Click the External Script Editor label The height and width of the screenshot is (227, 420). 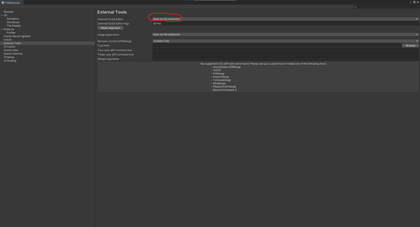[x=110, y=19]
